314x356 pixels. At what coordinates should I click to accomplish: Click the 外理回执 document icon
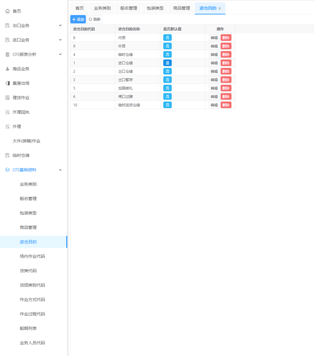coord(8,112)
